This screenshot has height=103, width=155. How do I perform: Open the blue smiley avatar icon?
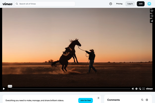pos(149,4)
